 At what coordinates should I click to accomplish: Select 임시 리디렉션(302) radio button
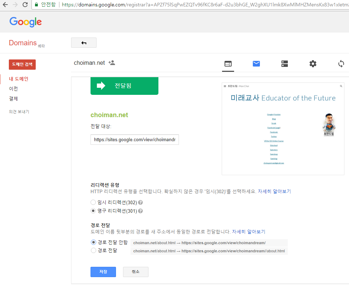(x=93, y=202)
